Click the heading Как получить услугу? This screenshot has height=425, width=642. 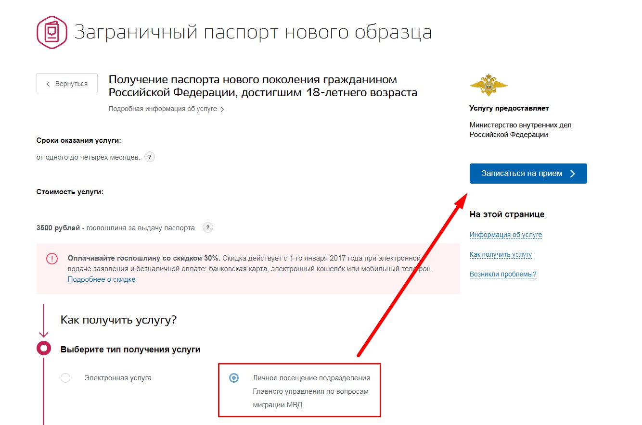118,319
